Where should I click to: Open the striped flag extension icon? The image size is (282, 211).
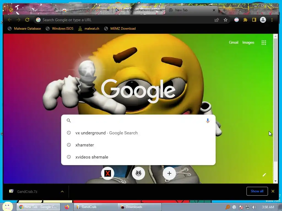click(237, 20)
